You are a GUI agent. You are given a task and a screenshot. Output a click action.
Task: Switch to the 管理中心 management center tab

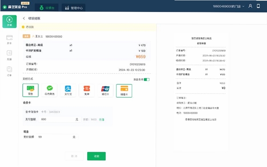(x=73, y=8)
